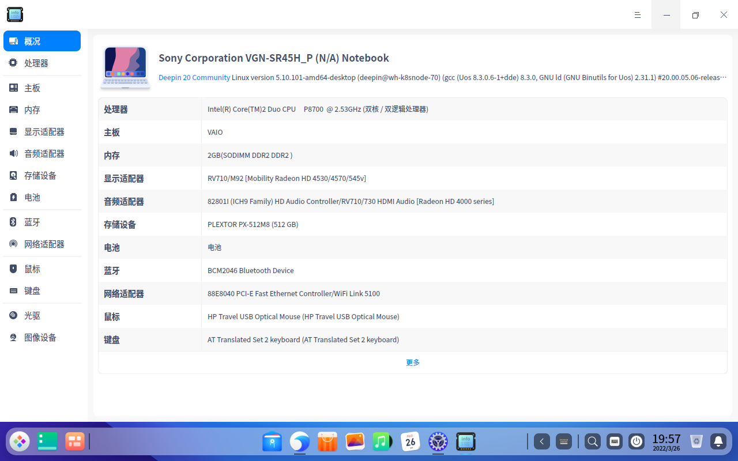Click the 更多 link below the table

pyautogui.click(x=413, y=362)
